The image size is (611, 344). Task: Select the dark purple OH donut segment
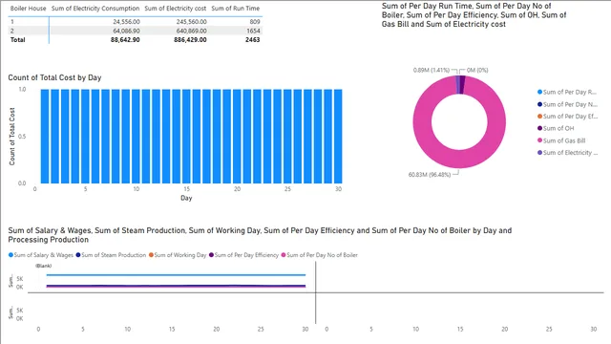point(462,85)
